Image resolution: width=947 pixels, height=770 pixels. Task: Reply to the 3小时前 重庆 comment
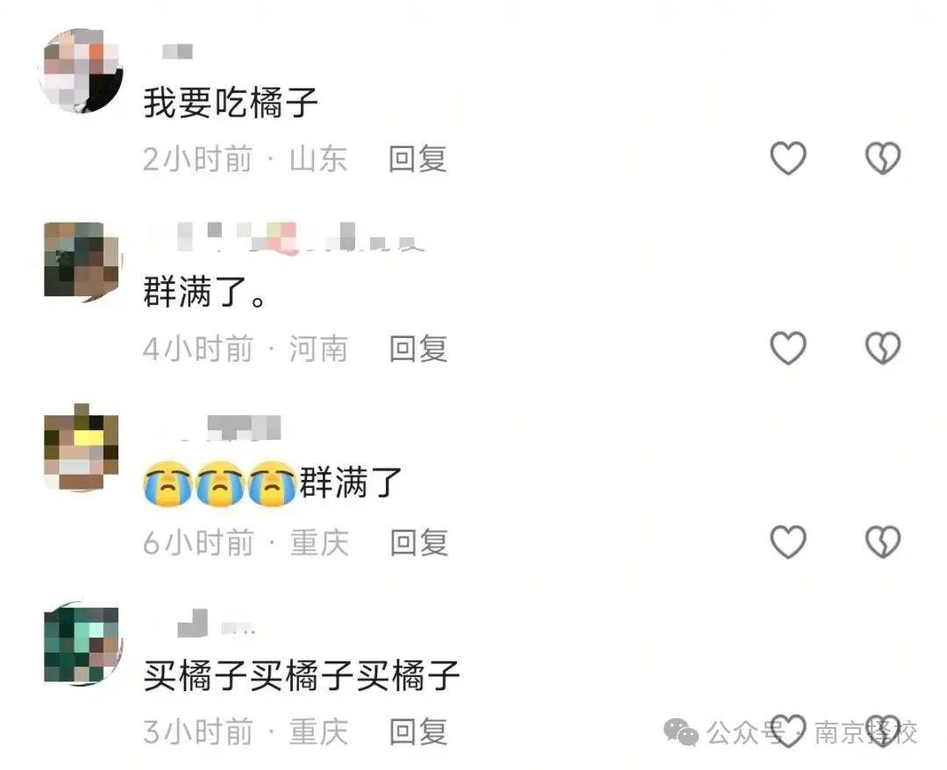click(418, 731)
